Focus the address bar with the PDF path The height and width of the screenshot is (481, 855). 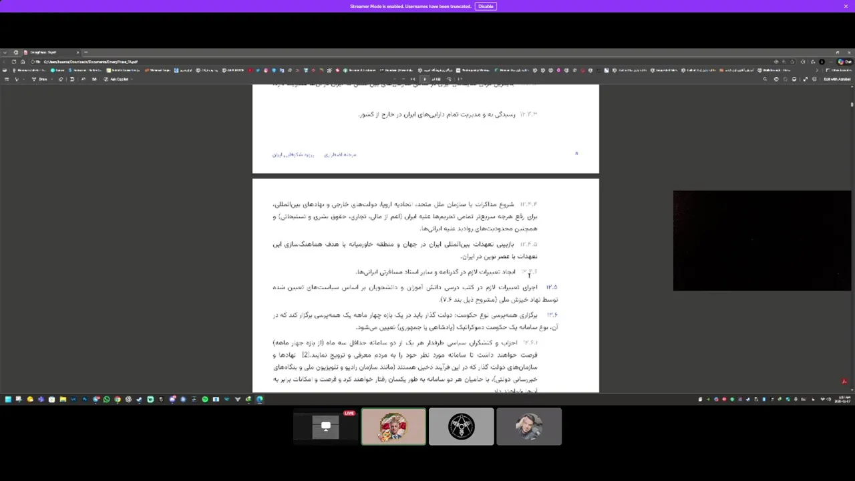tap(401, 61)
